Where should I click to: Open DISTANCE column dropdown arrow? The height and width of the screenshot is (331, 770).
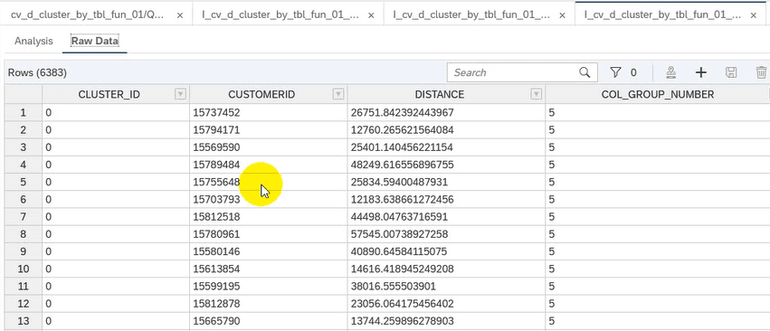coord(537,94)
